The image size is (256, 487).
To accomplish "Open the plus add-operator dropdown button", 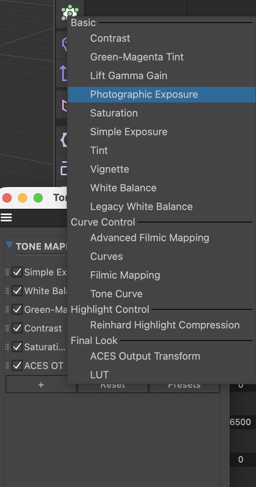I will 41,385.
